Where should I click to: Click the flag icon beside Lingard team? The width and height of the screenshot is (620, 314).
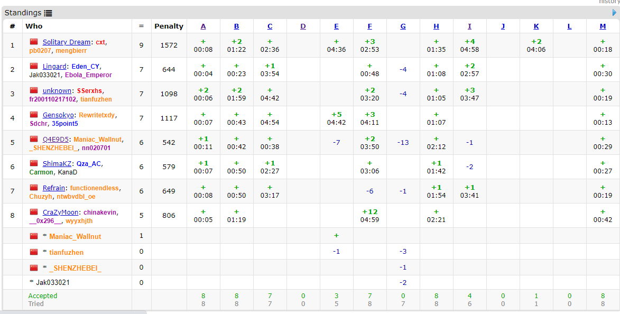coord(34,66)
